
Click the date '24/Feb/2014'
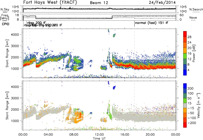tap(162, 3)
